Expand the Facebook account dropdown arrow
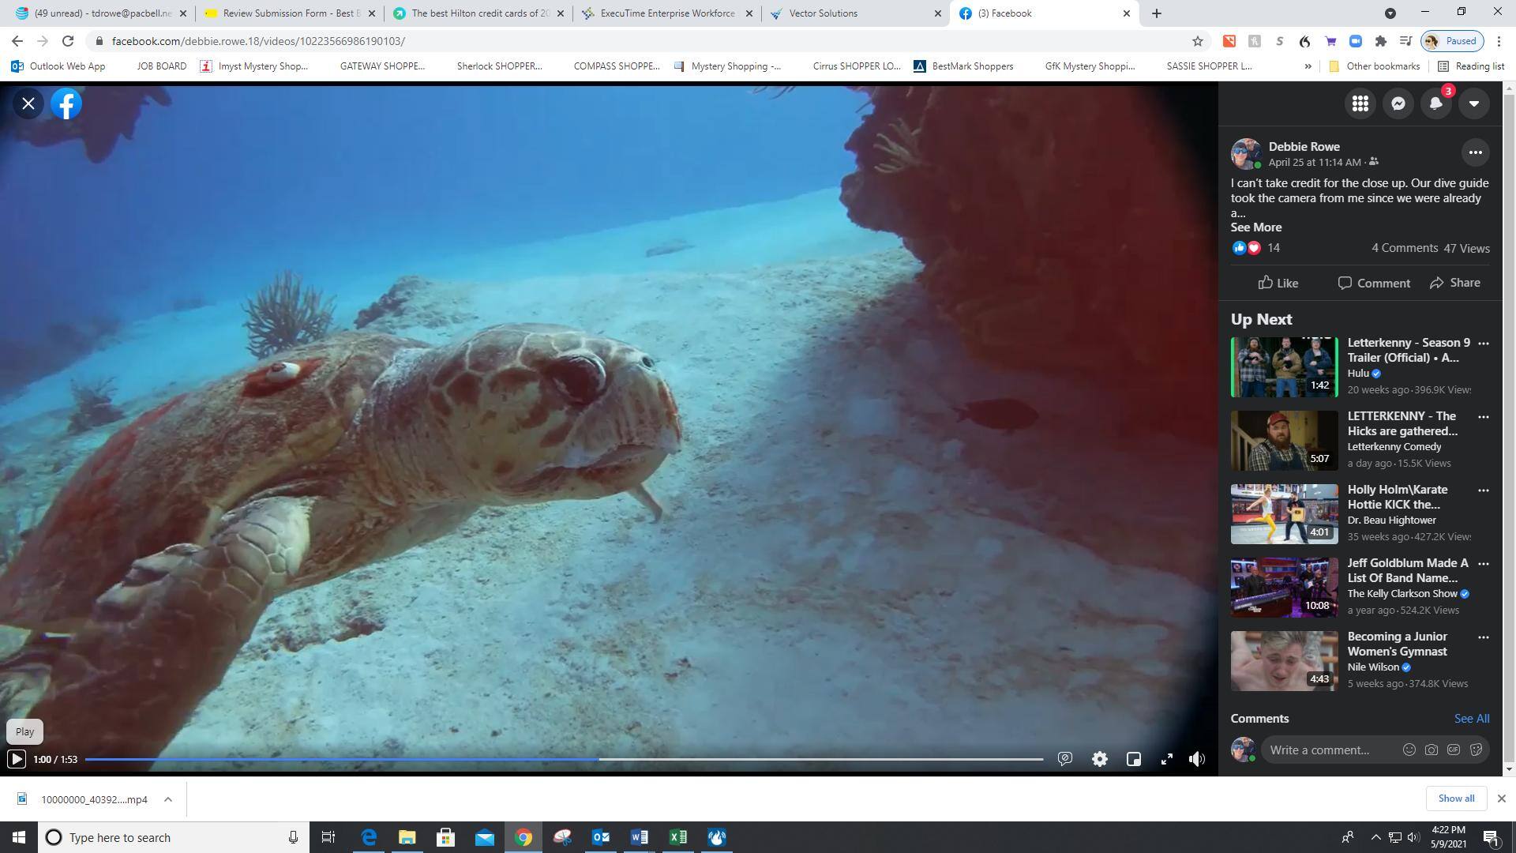This screenshot has width=1516, height=853. point(1473,103)
